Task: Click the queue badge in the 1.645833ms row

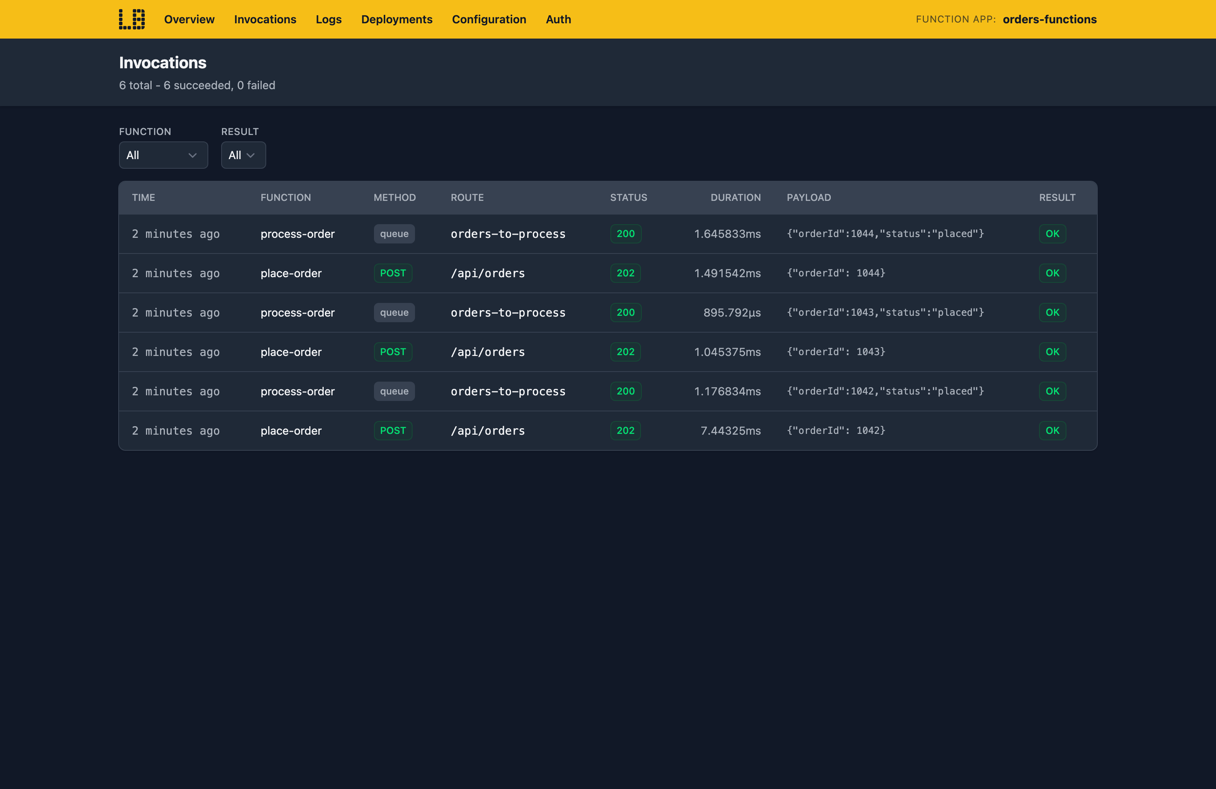Action: click(394, 234)
